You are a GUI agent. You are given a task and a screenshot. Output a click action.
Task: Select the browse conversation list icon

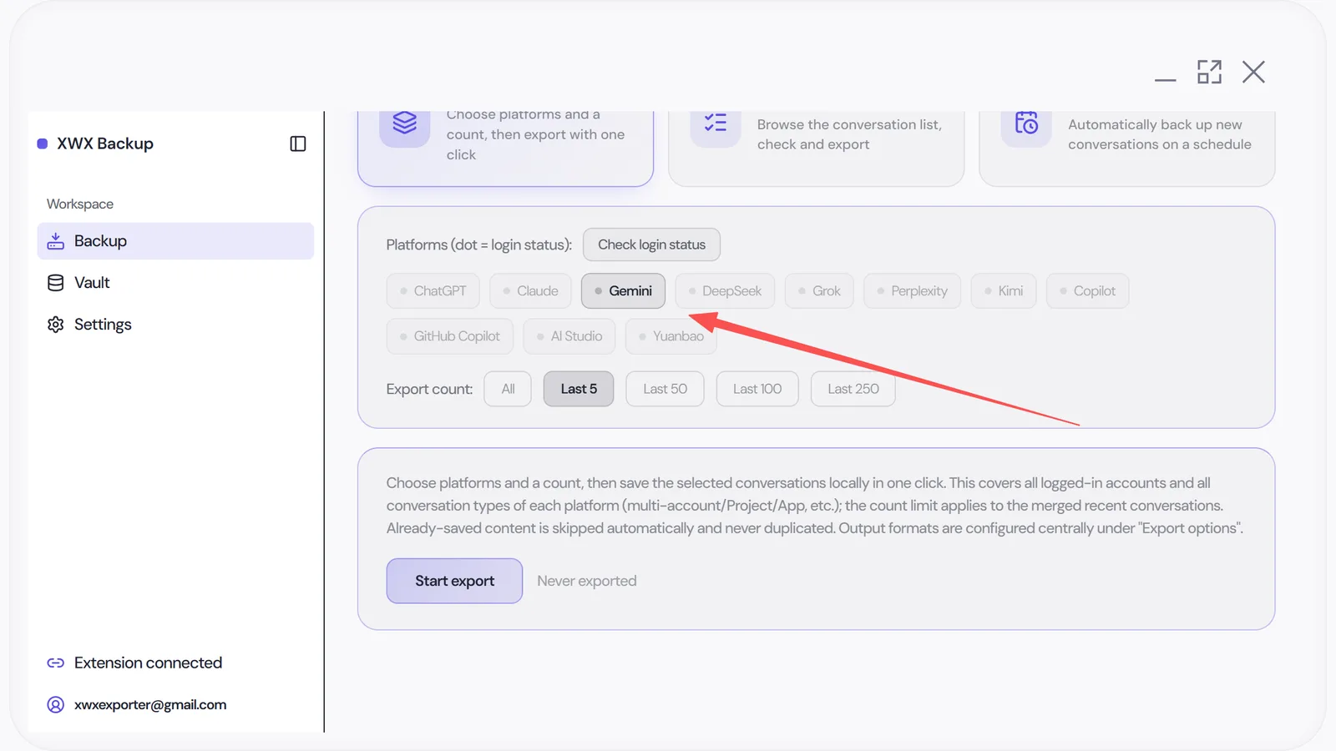click(716, 123)
